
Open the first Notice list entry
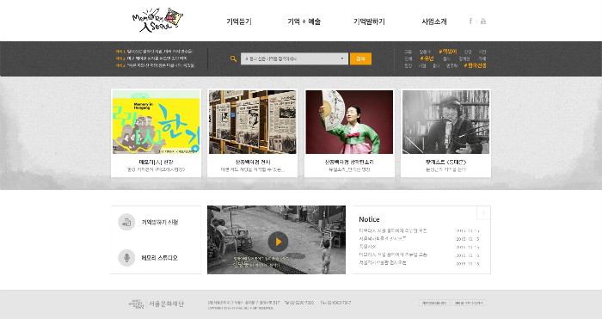tap(393, 230)
